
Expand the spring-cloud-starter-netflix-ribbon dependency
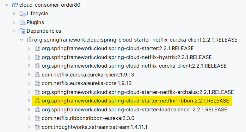tap(29, 101)
